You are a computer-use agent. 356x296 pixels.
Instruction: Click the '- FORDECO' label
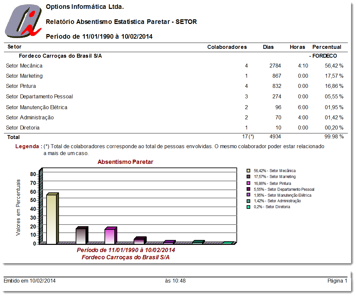tap(323, 56)
